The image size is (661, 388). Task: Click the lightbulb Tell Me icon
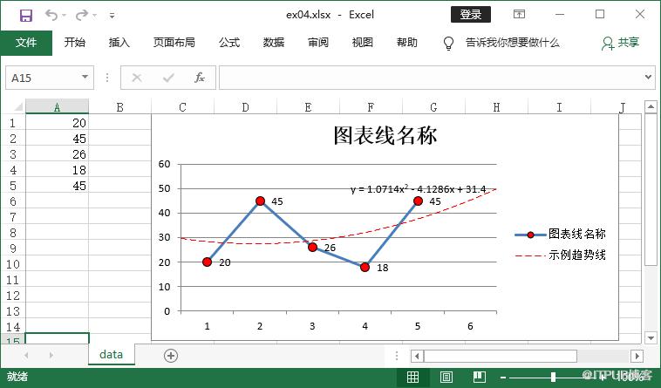(x=448, y=43)
